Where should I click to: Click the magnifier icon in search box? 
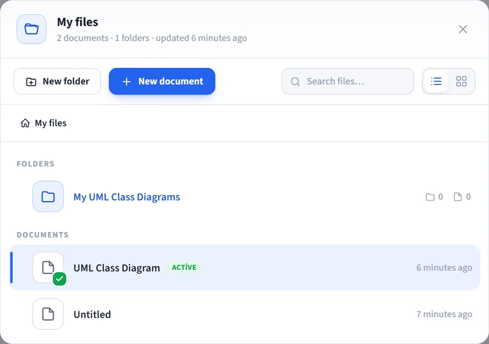[295, 82]
